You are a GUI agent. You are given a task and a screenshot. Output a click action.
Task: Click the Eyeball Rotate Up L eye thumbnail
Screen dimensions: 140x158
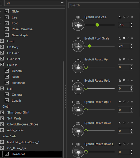pos(78,88)
